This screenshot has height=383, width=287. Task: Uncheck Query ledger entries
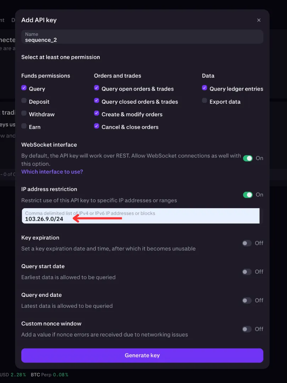pyautogui.click(x=204, y=88)
